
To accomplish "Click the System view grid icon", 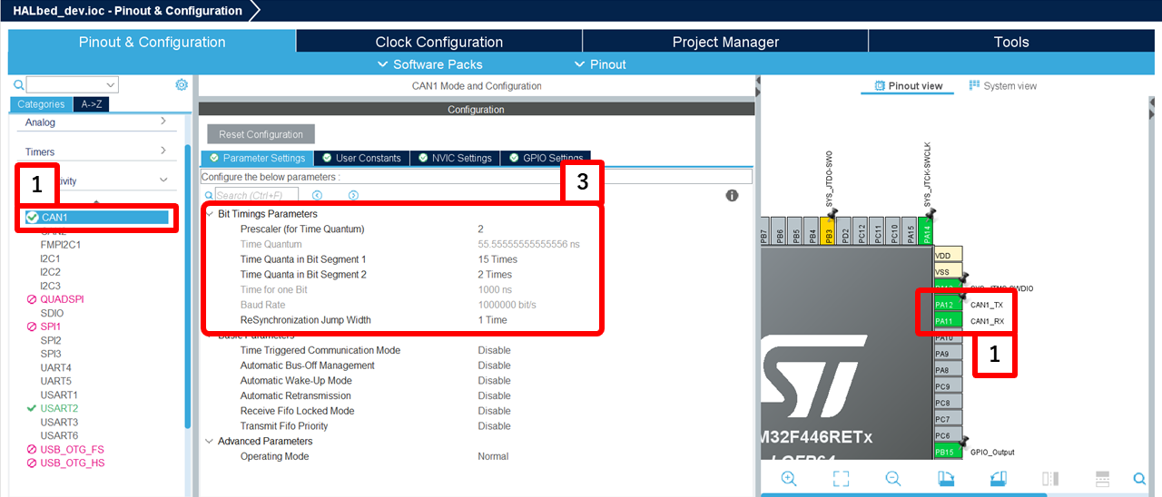I will [974, 85].
